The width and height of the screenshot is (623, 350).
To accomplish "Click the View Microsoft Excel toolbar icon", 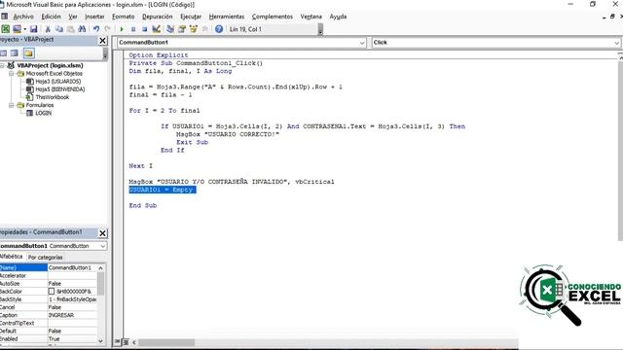I will coord(6,29).
